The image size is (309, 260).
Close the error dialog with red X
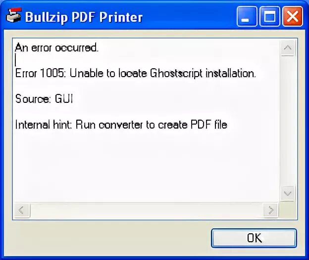click(293, 16)
